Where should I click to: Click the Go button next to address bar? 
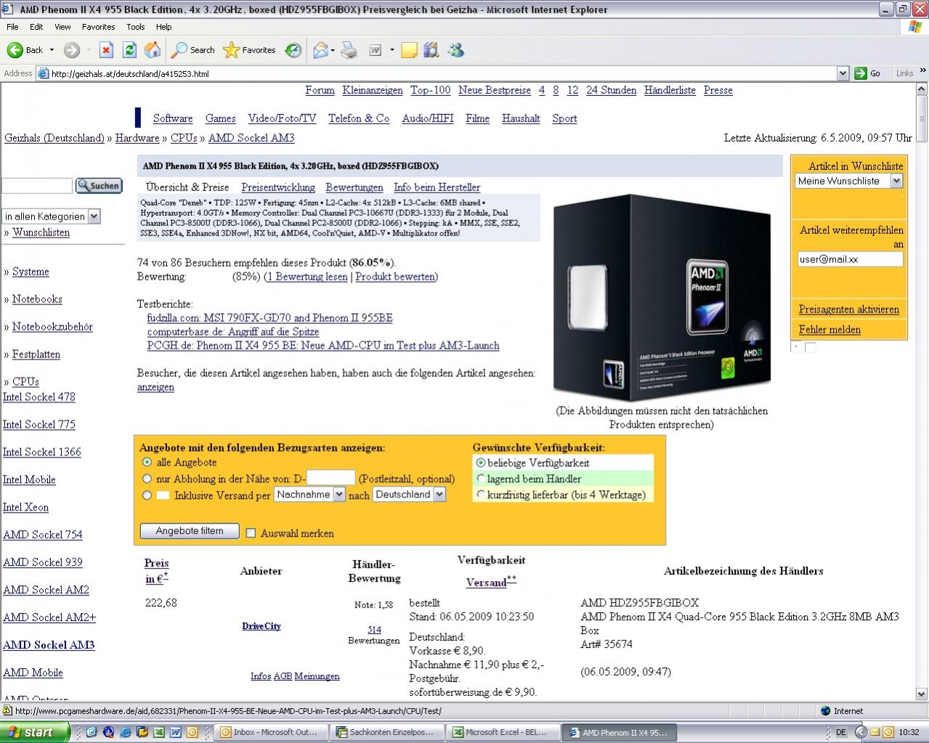point(869,73)
